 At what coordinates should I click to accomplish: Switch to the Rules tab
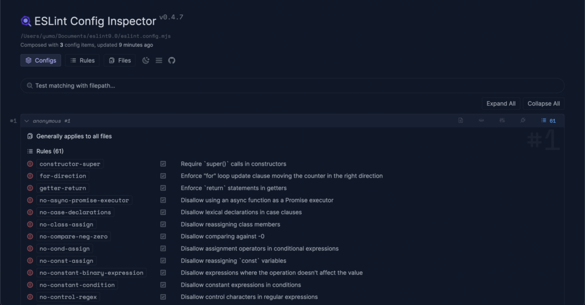pos(82,61)
